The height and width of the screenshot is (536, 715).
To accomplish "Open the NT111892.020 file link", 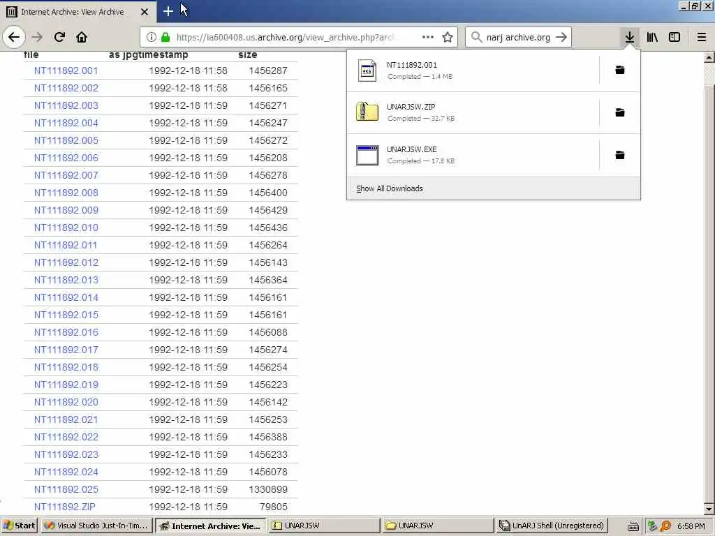I will click(x=66, y=402).
